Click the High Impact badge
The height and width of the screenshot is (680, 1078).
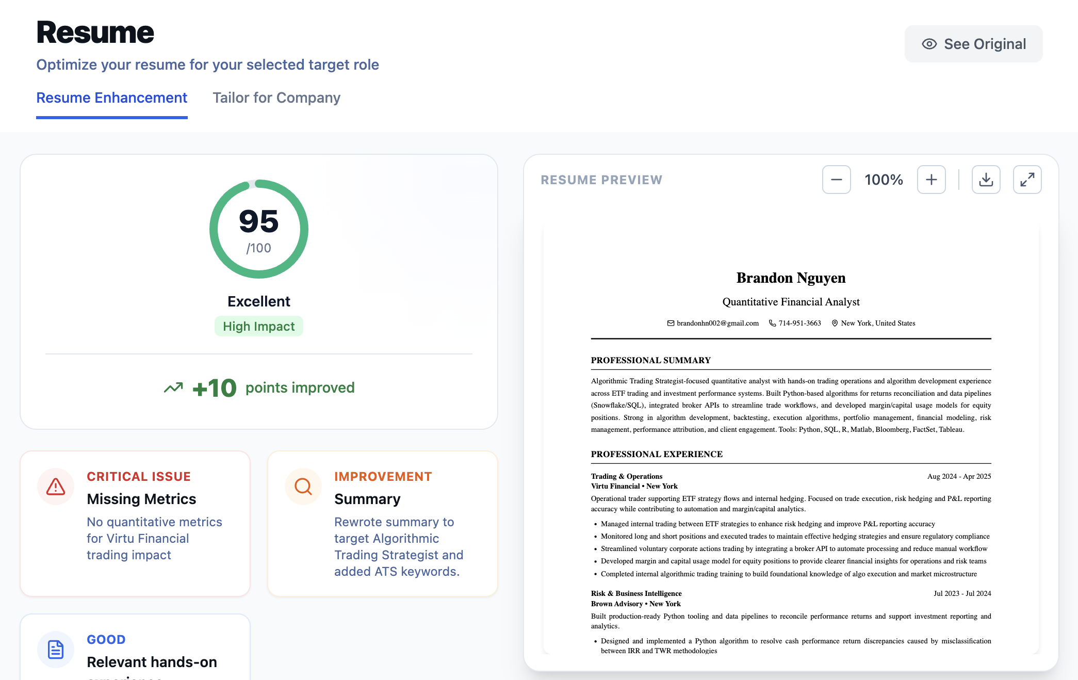258,326
